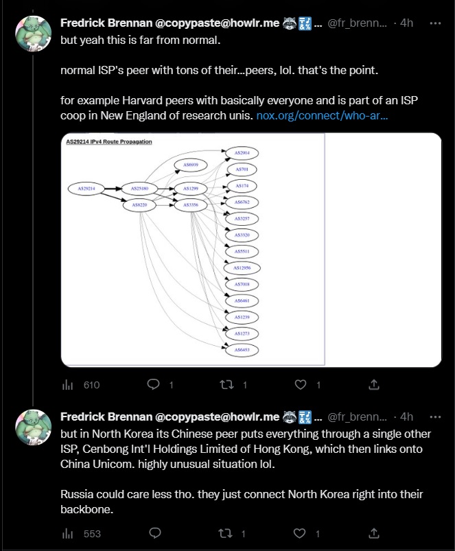Screen dimensions: 455x551
Task: Share the North Korea backbone tweet
Action: [x=374, y=533]
